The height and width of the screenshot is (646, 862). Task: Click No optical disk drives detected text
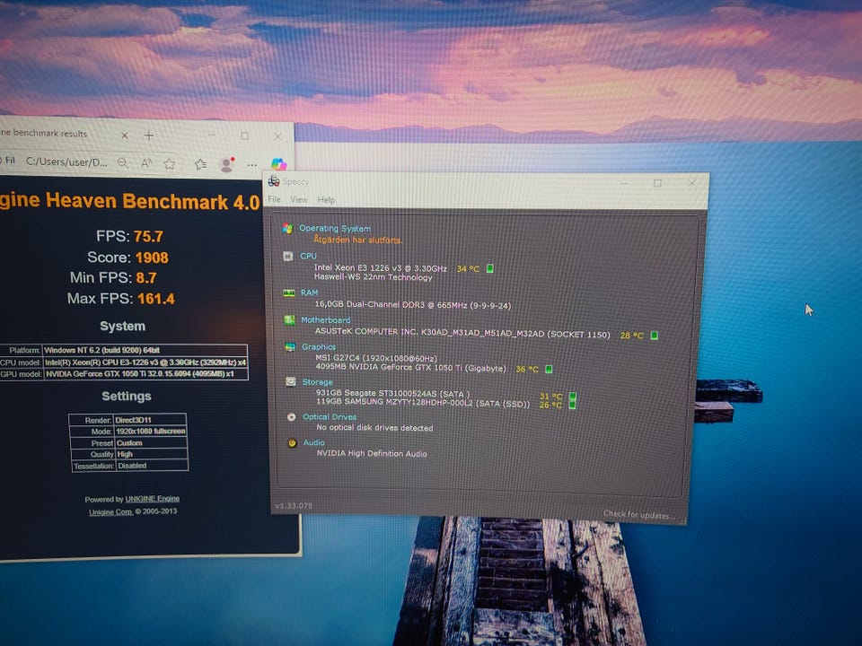(375, 427)
